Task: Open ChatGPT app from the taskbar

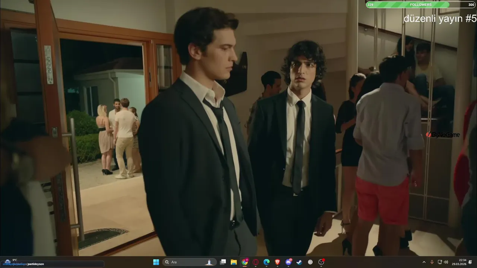Action: click(x=310, y=262)
